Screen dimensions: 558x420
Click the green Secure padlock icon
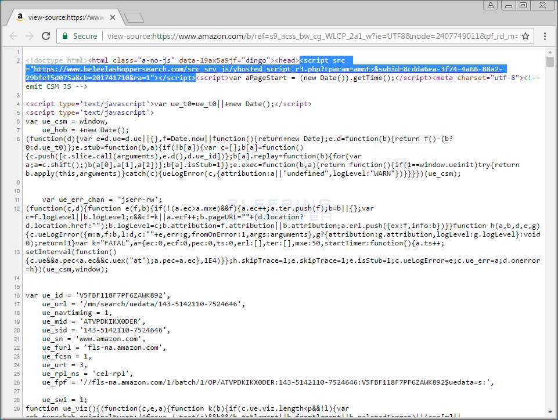(x=65, y=35)
